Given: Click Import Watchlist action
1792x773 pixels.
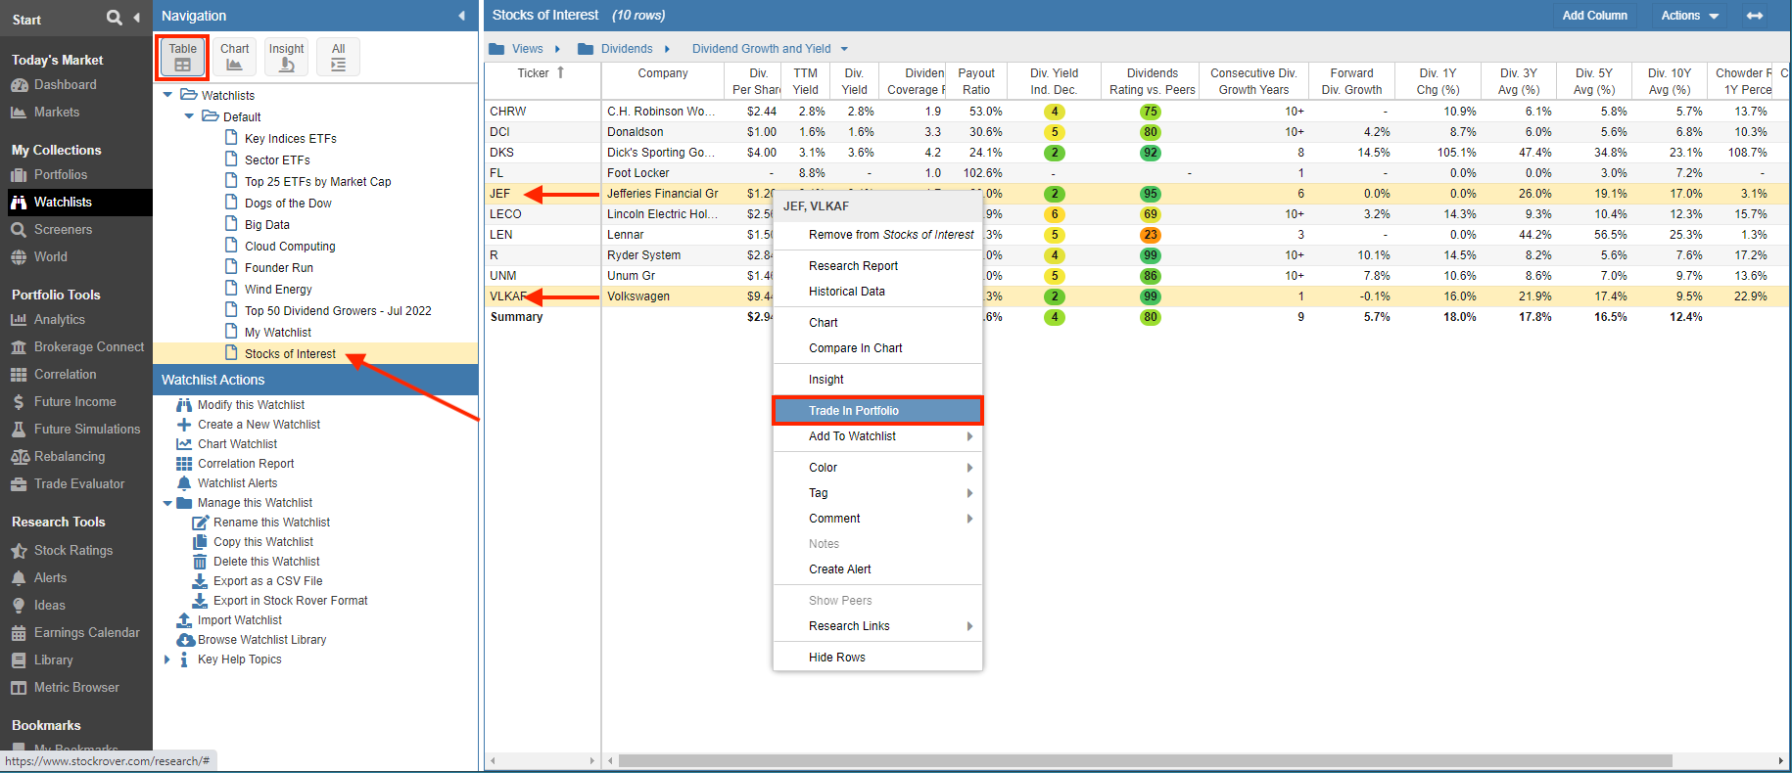Looking at the screenshot, I should pos(239,620).
